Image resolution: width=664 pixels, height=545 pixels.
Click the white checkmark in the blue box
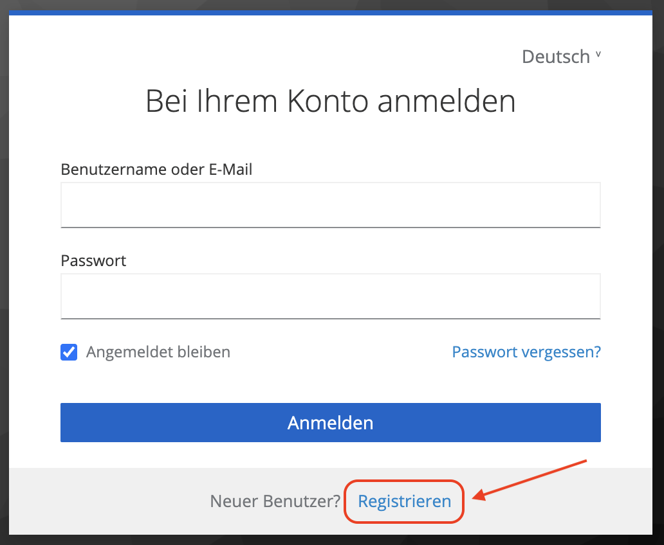point(69,352)
